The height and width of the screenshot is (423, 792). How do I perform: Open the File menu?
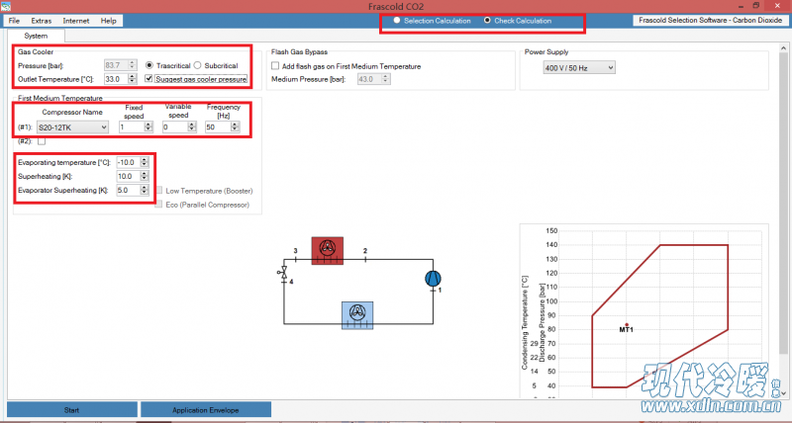(x=14, y=21)
